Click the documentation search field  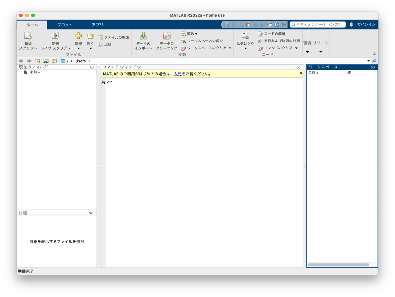point(318,24)
